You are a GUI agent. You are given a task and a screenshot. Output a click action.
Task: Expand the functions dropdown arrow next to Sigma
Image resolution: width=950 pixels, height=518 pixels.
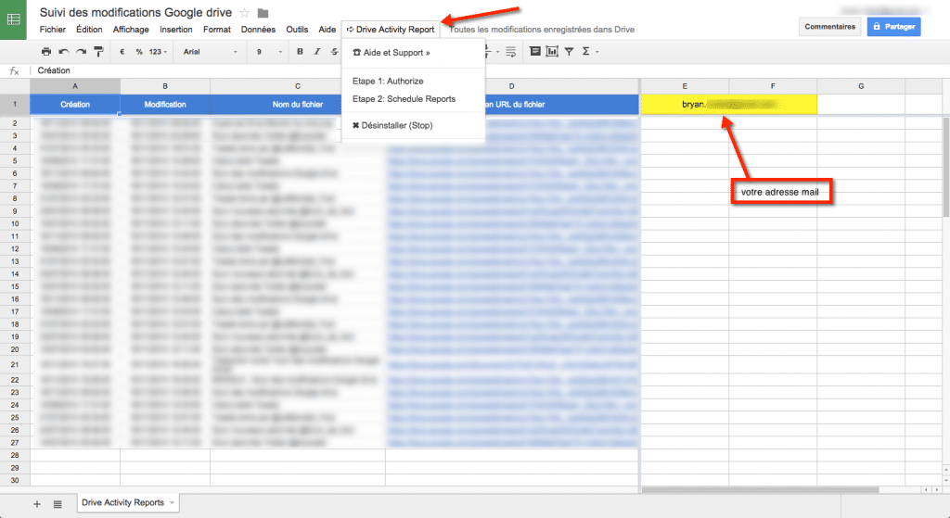click(x=597, y=52)
